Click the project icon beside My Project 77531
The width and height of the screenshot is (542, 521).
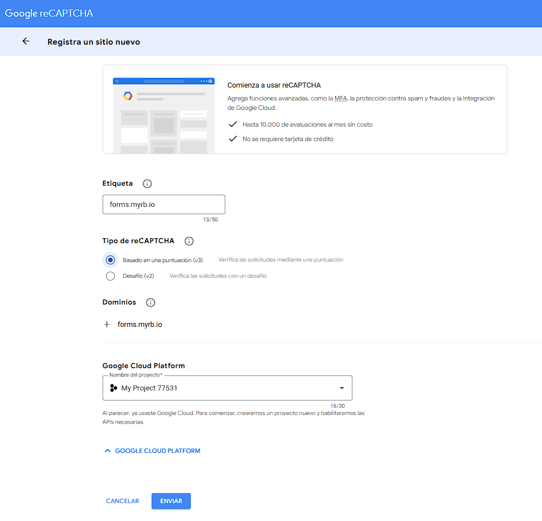click(113, 388)
